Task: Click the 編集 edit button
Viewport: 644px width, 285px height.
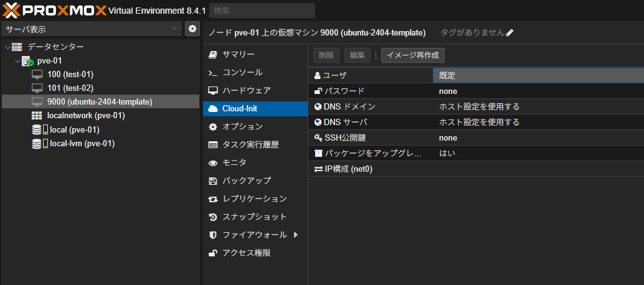Action: click(x=358, y=55)
